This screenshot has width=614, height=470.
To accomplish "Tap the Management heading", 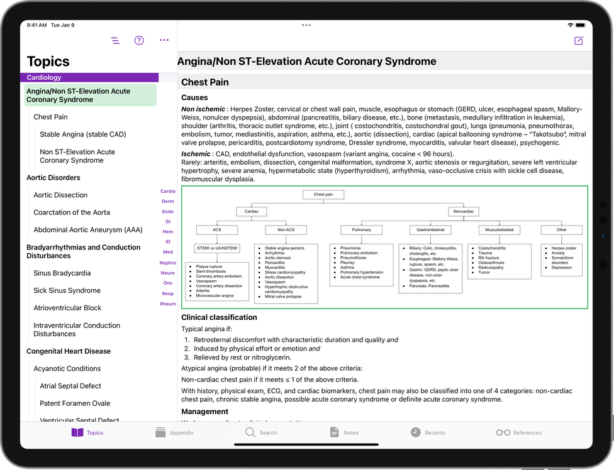I will [204, 412].
